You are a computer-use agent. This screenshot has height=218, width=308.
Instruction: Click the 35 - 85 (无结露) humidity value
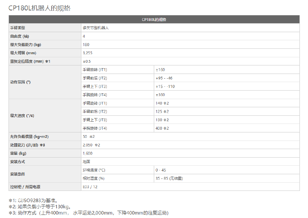click(169, 179)
